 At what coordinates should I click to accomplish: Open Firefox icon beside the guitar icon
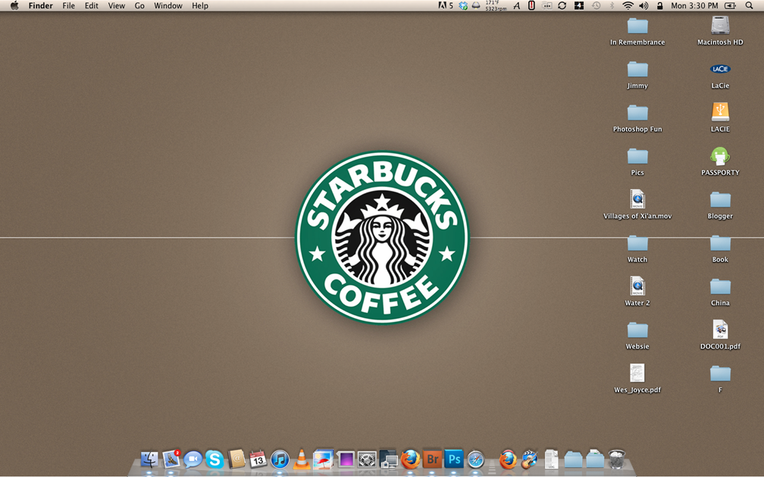point(508,459)
